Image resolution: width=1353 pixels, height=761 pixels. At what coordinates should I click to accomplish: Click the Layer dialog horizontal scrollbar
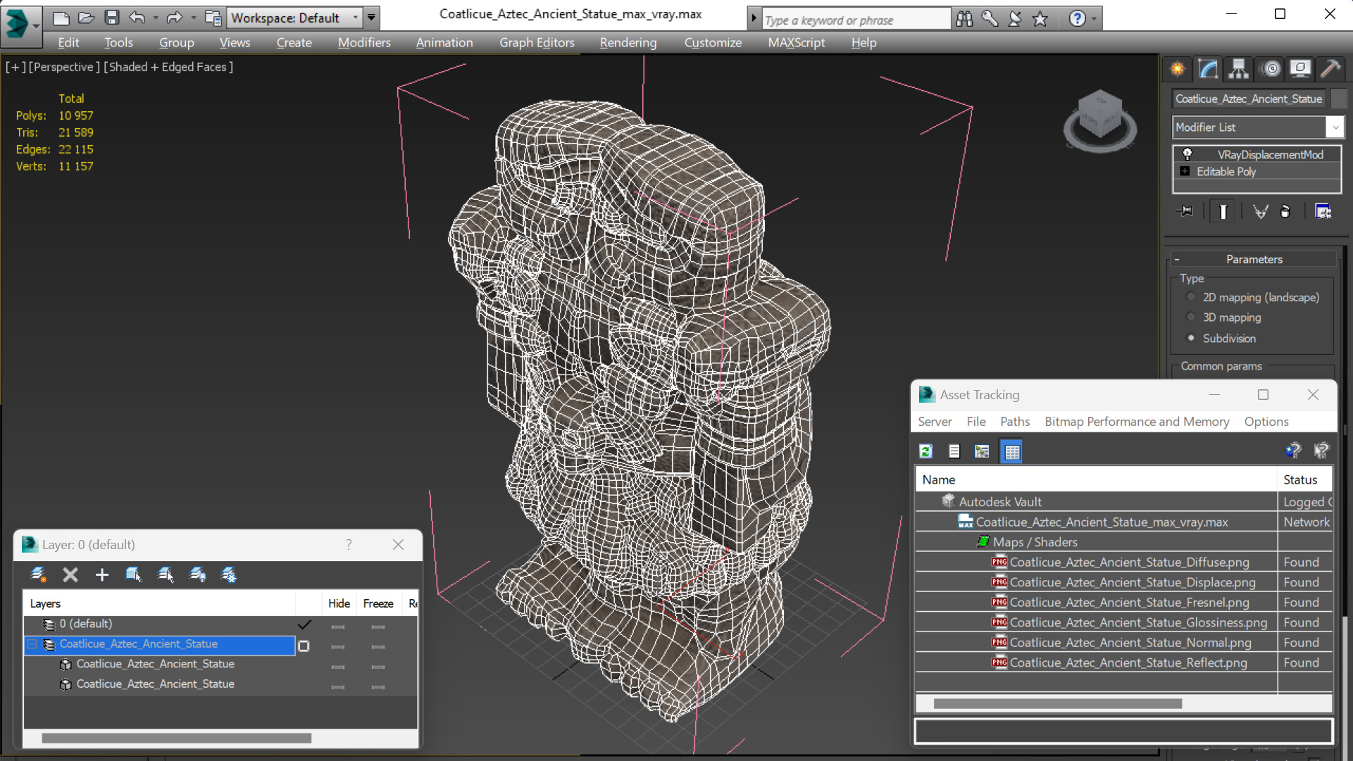point(176,738)
